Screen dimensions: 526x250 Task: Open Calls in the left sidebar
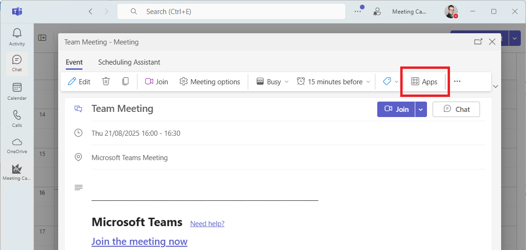coord(17,118)
